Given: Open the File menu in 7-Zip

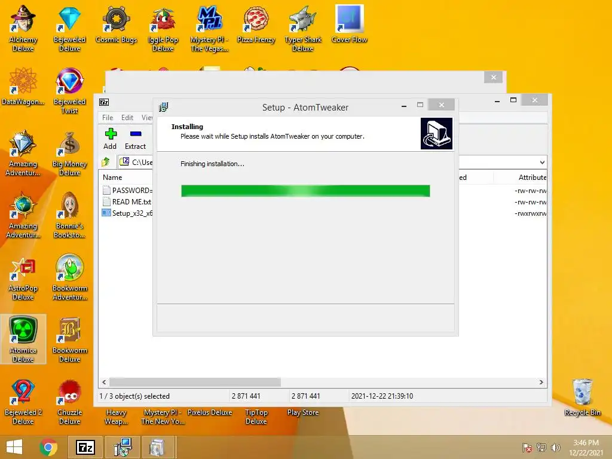Looking at the screenshot, I should pos(108,118).
